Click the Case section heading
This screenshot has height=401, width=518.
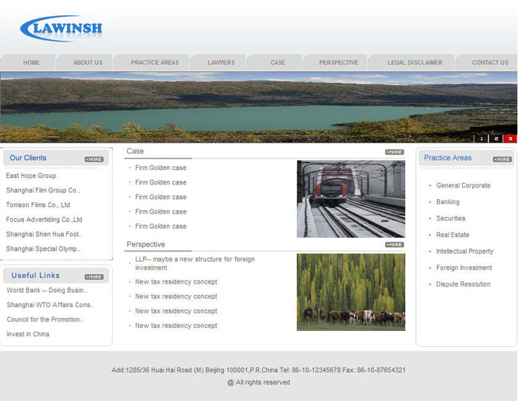[135, 151]
